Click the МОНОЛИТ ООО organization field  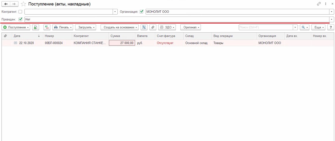[237, 12]
